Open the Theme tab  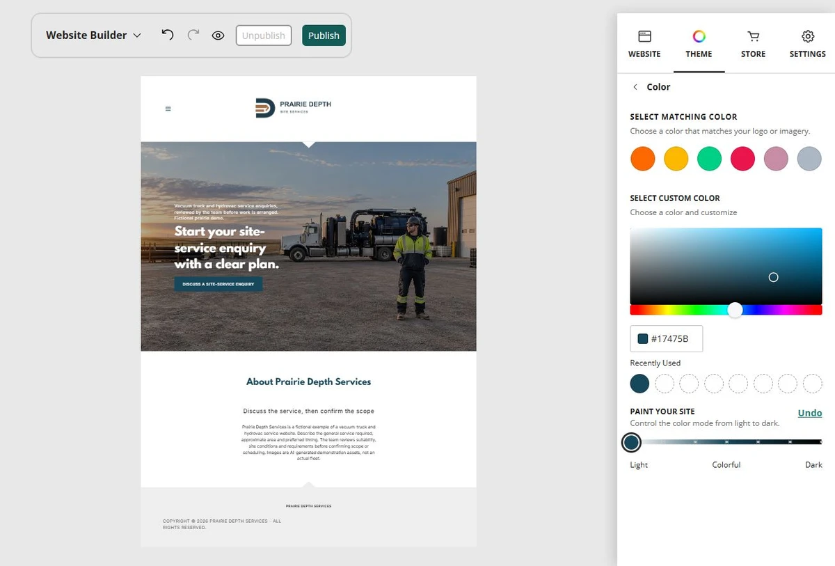coord(699,44)
